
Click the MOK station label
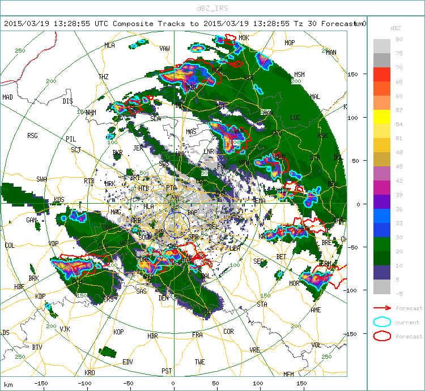click(x=244, y=38)
